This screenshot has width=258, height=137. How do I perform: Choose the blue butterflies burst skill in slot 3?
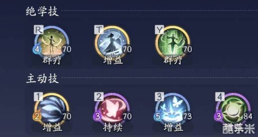(x=173, y=110)
